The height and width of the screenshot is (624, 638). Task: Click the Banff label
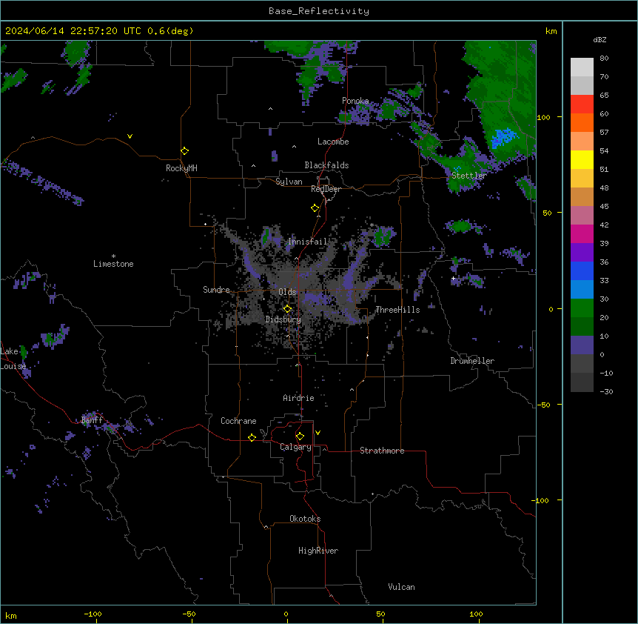click(x=92, y=420)
